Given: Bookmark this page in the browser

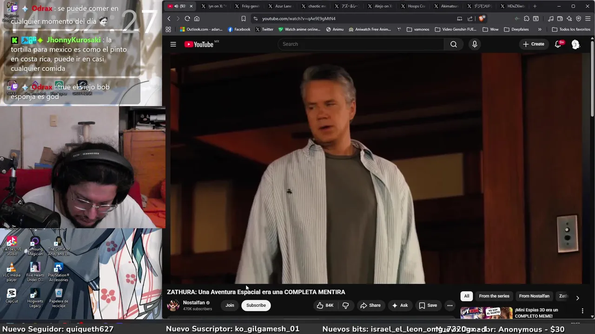Looking at the screenshot, I should 243,19.
